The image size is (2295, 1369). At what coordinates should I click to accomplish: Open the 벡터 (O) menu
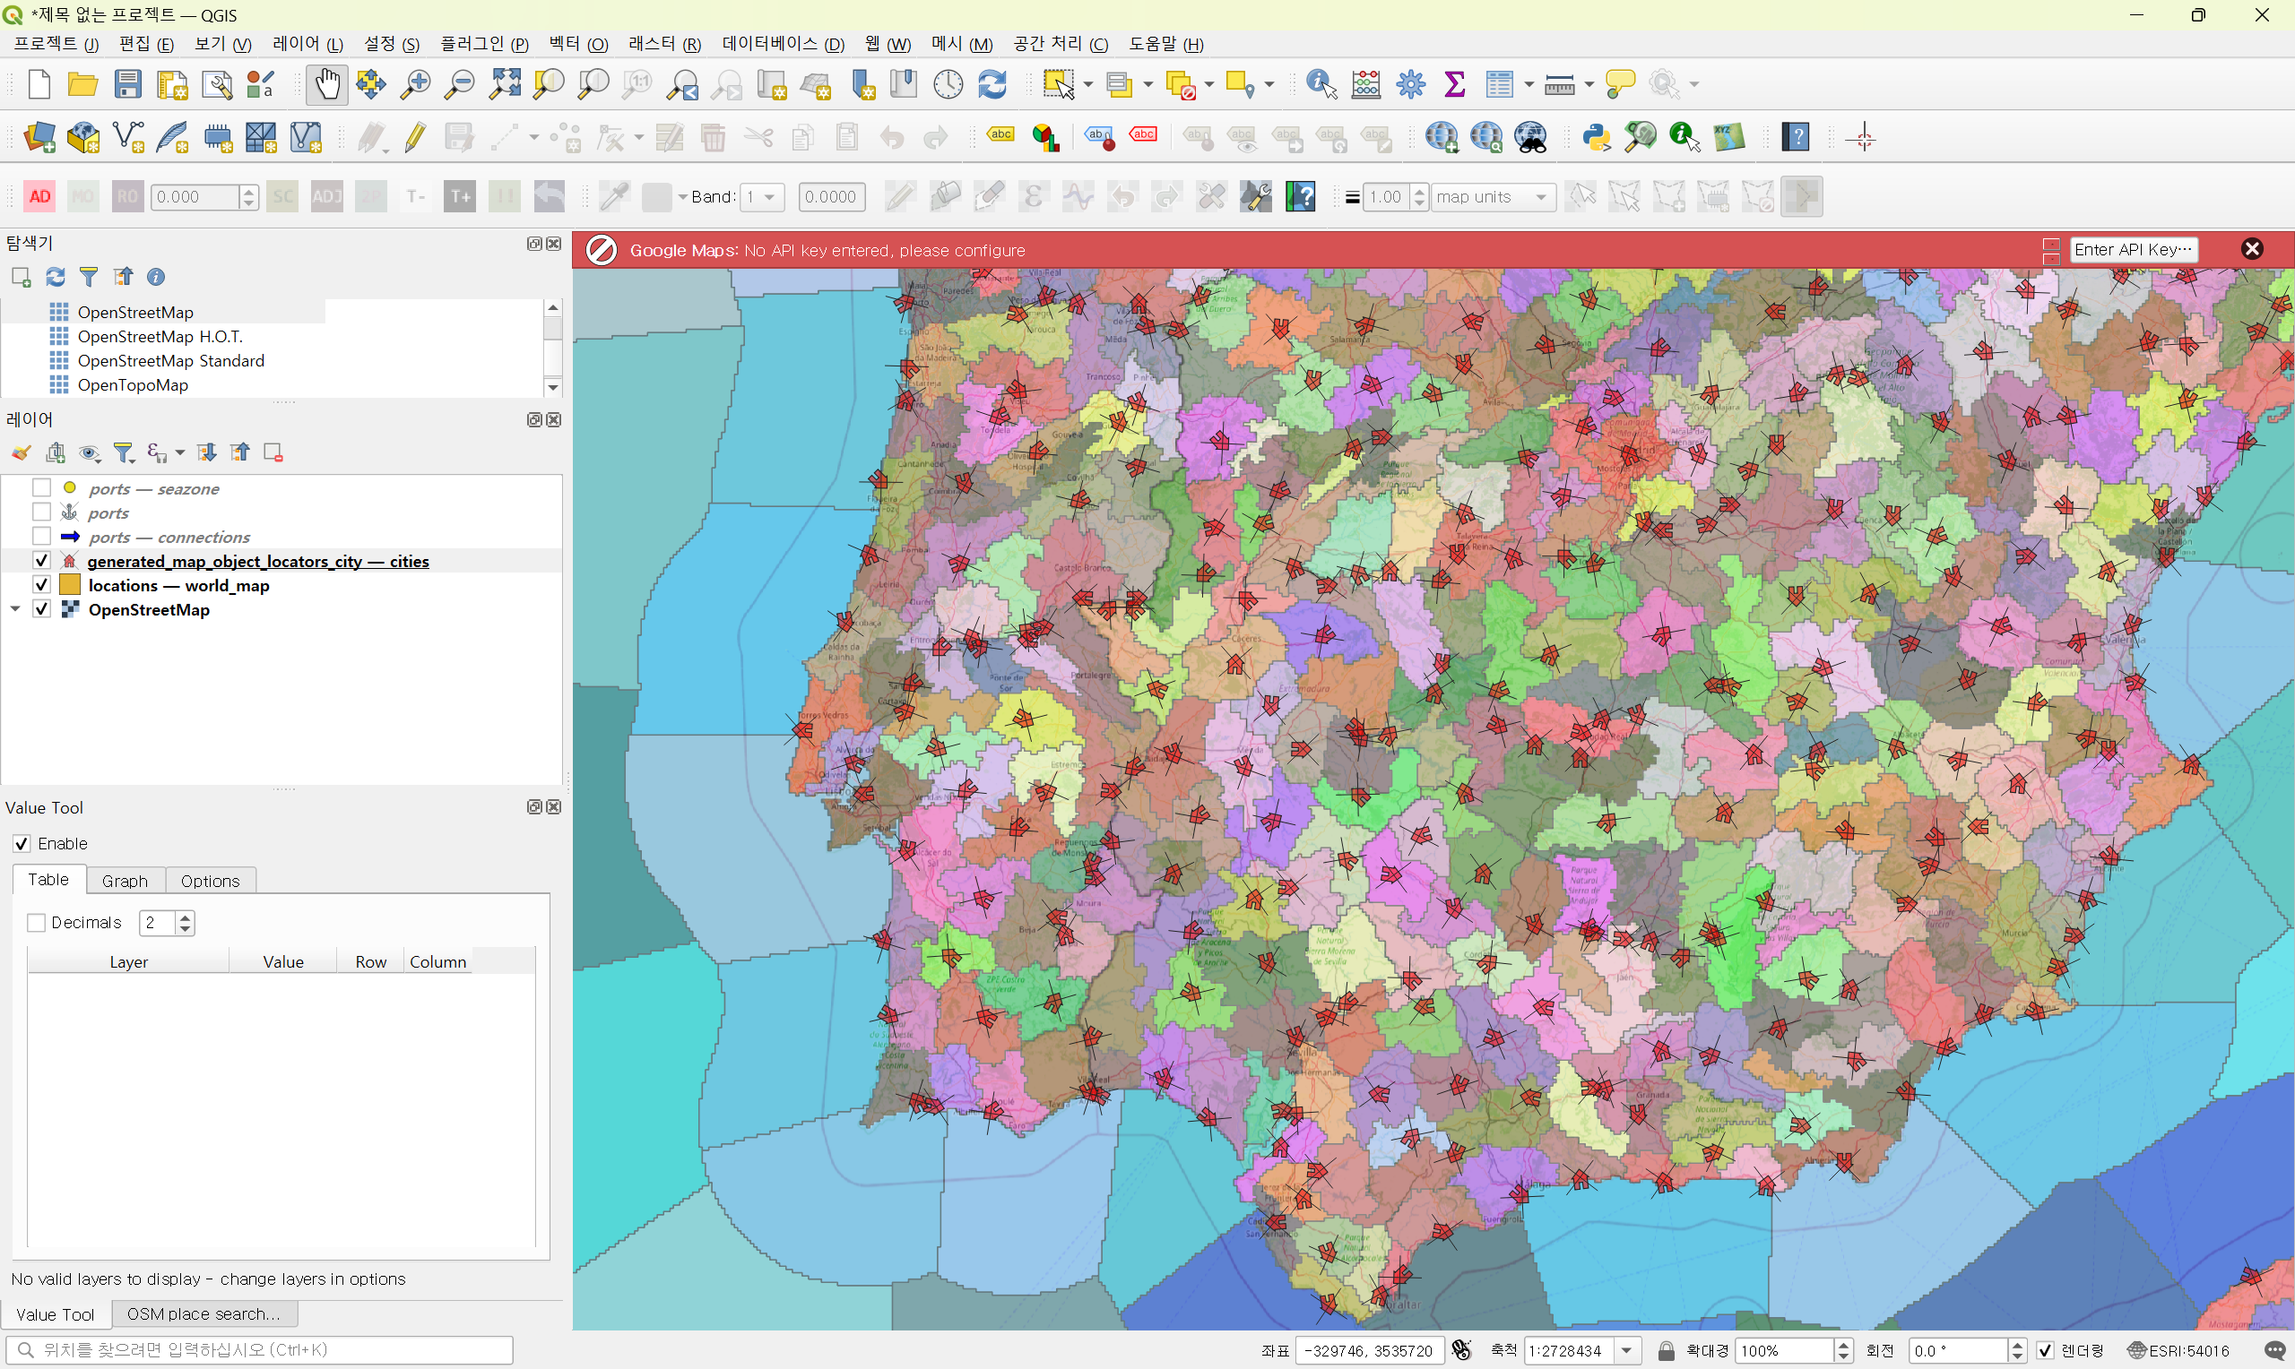[577, 43]
